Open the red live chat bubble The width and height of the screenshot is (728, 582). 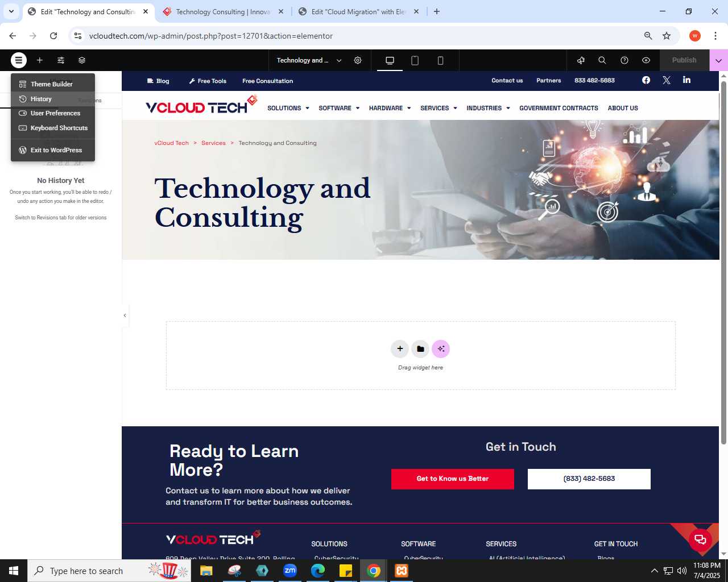pyautogui.click(x=700, y=540)
